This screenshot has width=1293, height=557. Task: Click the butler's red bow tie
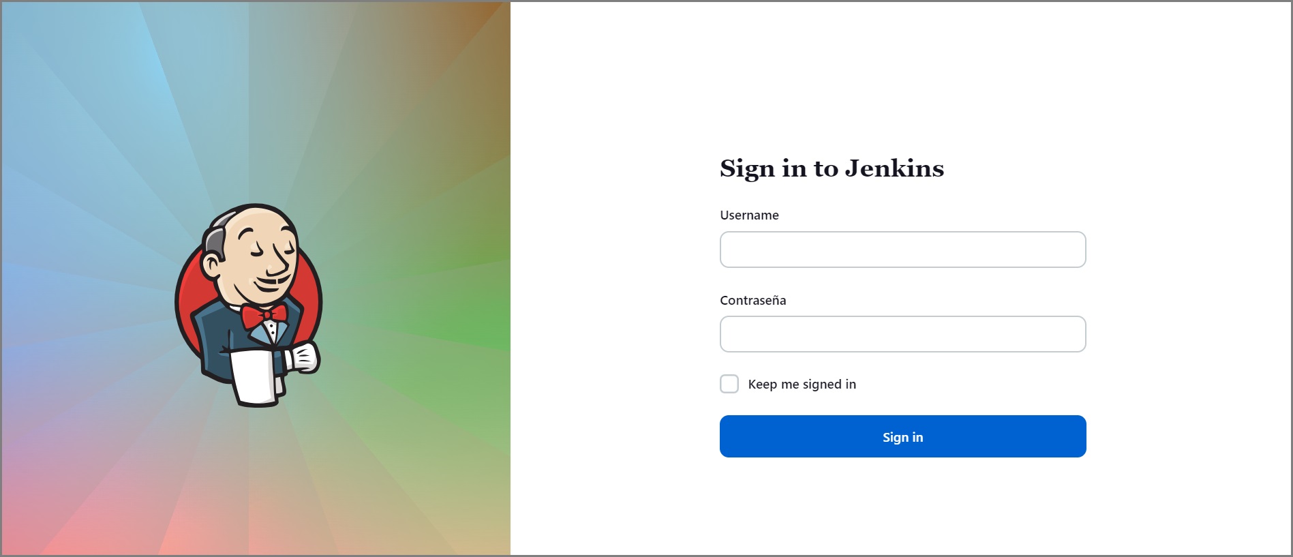264,316
